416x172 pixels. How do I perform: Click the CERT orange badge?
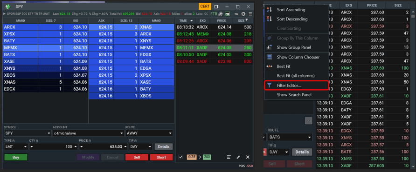point(205,7)
